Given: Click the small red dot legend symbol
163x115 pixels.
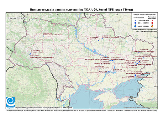Looking at the screenshot, I should click(152, 20).
